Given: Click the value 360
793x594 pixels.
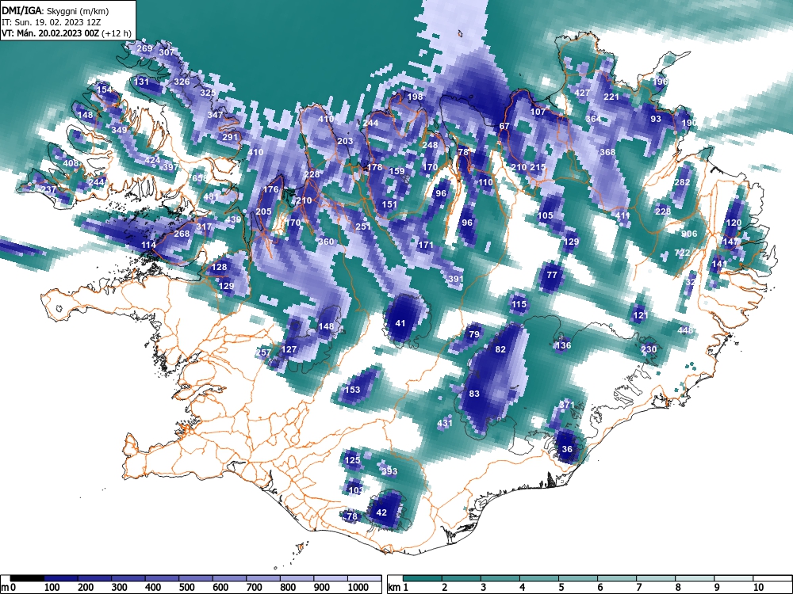Looking at the screenshot, I should 326,242.
